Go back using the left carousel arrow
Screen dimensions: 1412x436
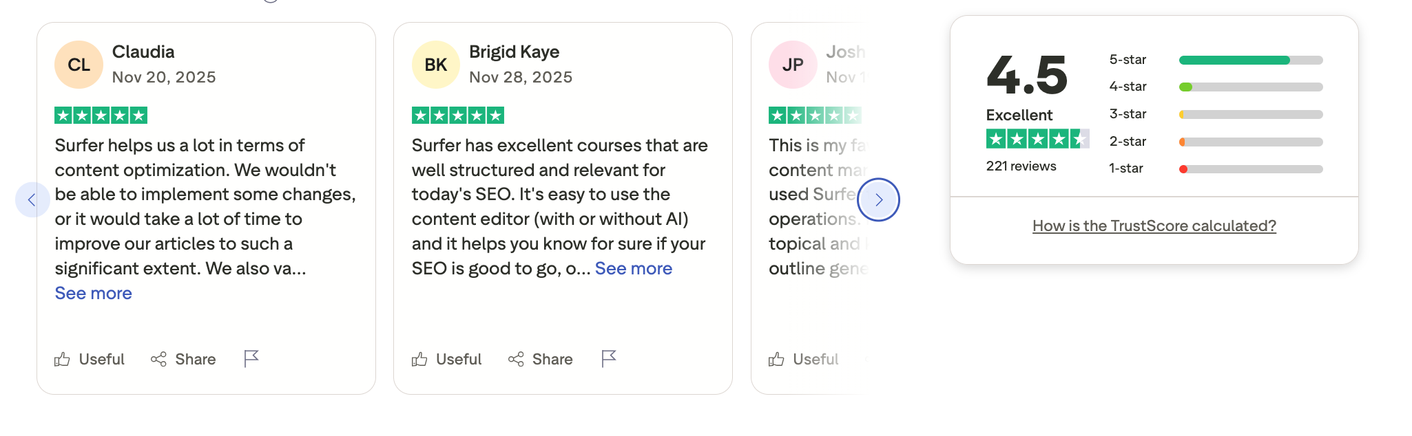click(32, 199)
